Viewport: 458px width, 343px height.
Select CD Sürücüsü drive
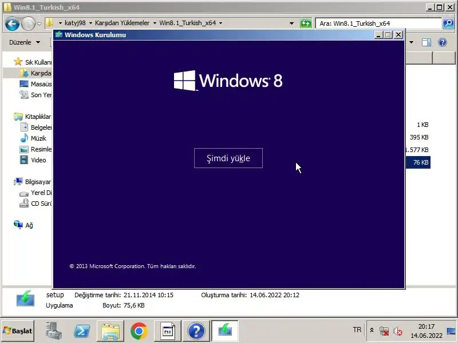click(x=36, y=204)
